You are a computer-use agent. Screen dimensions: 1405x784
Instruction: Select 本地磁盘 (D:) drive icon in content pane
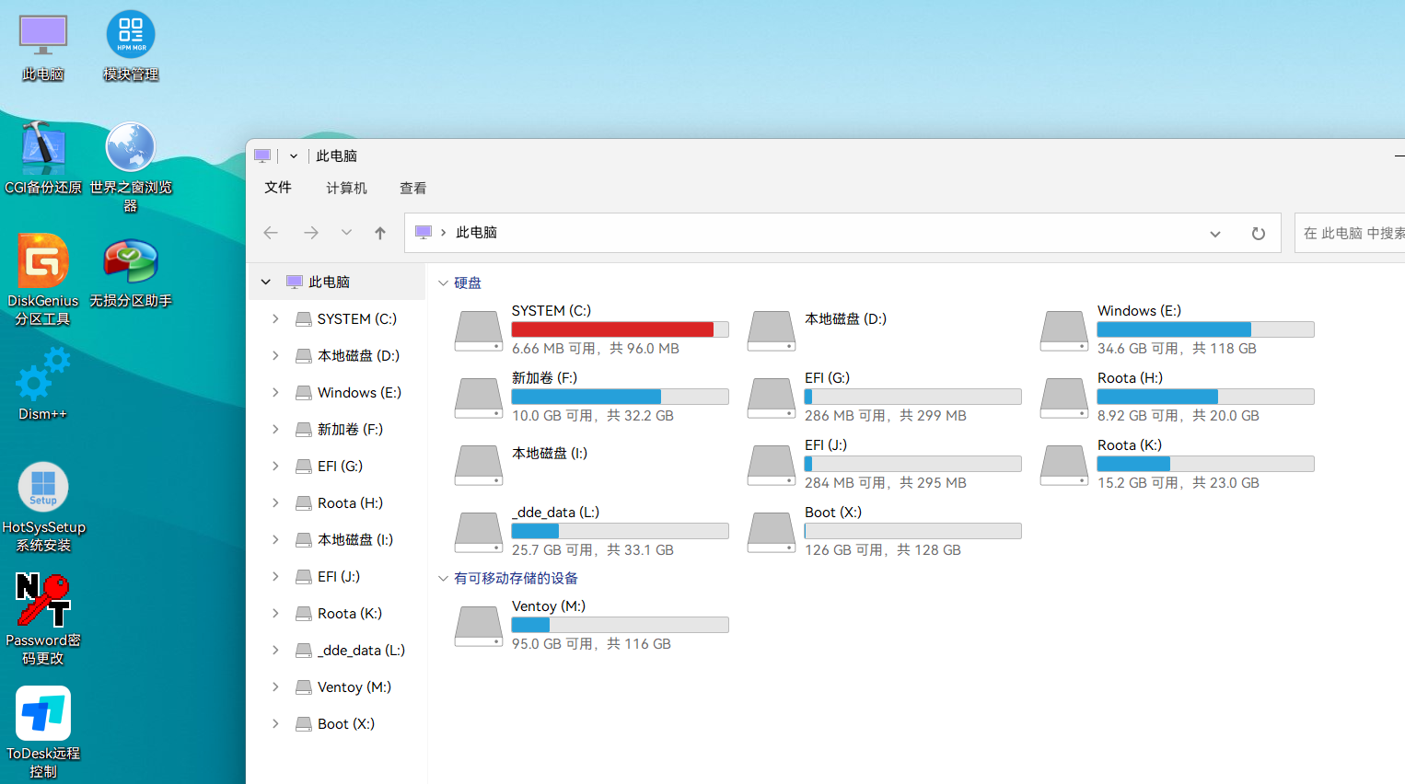point(772,331)
